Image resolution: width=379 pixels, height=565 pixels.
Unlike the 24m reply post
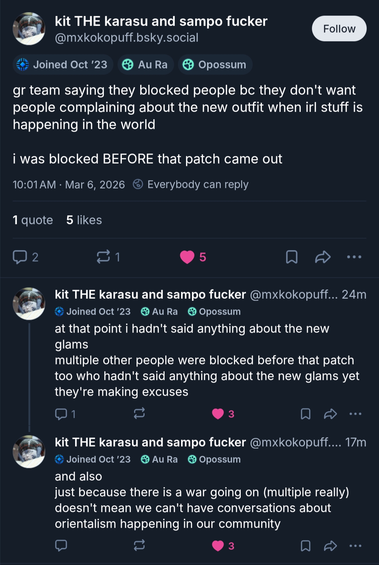pos(218,414)
